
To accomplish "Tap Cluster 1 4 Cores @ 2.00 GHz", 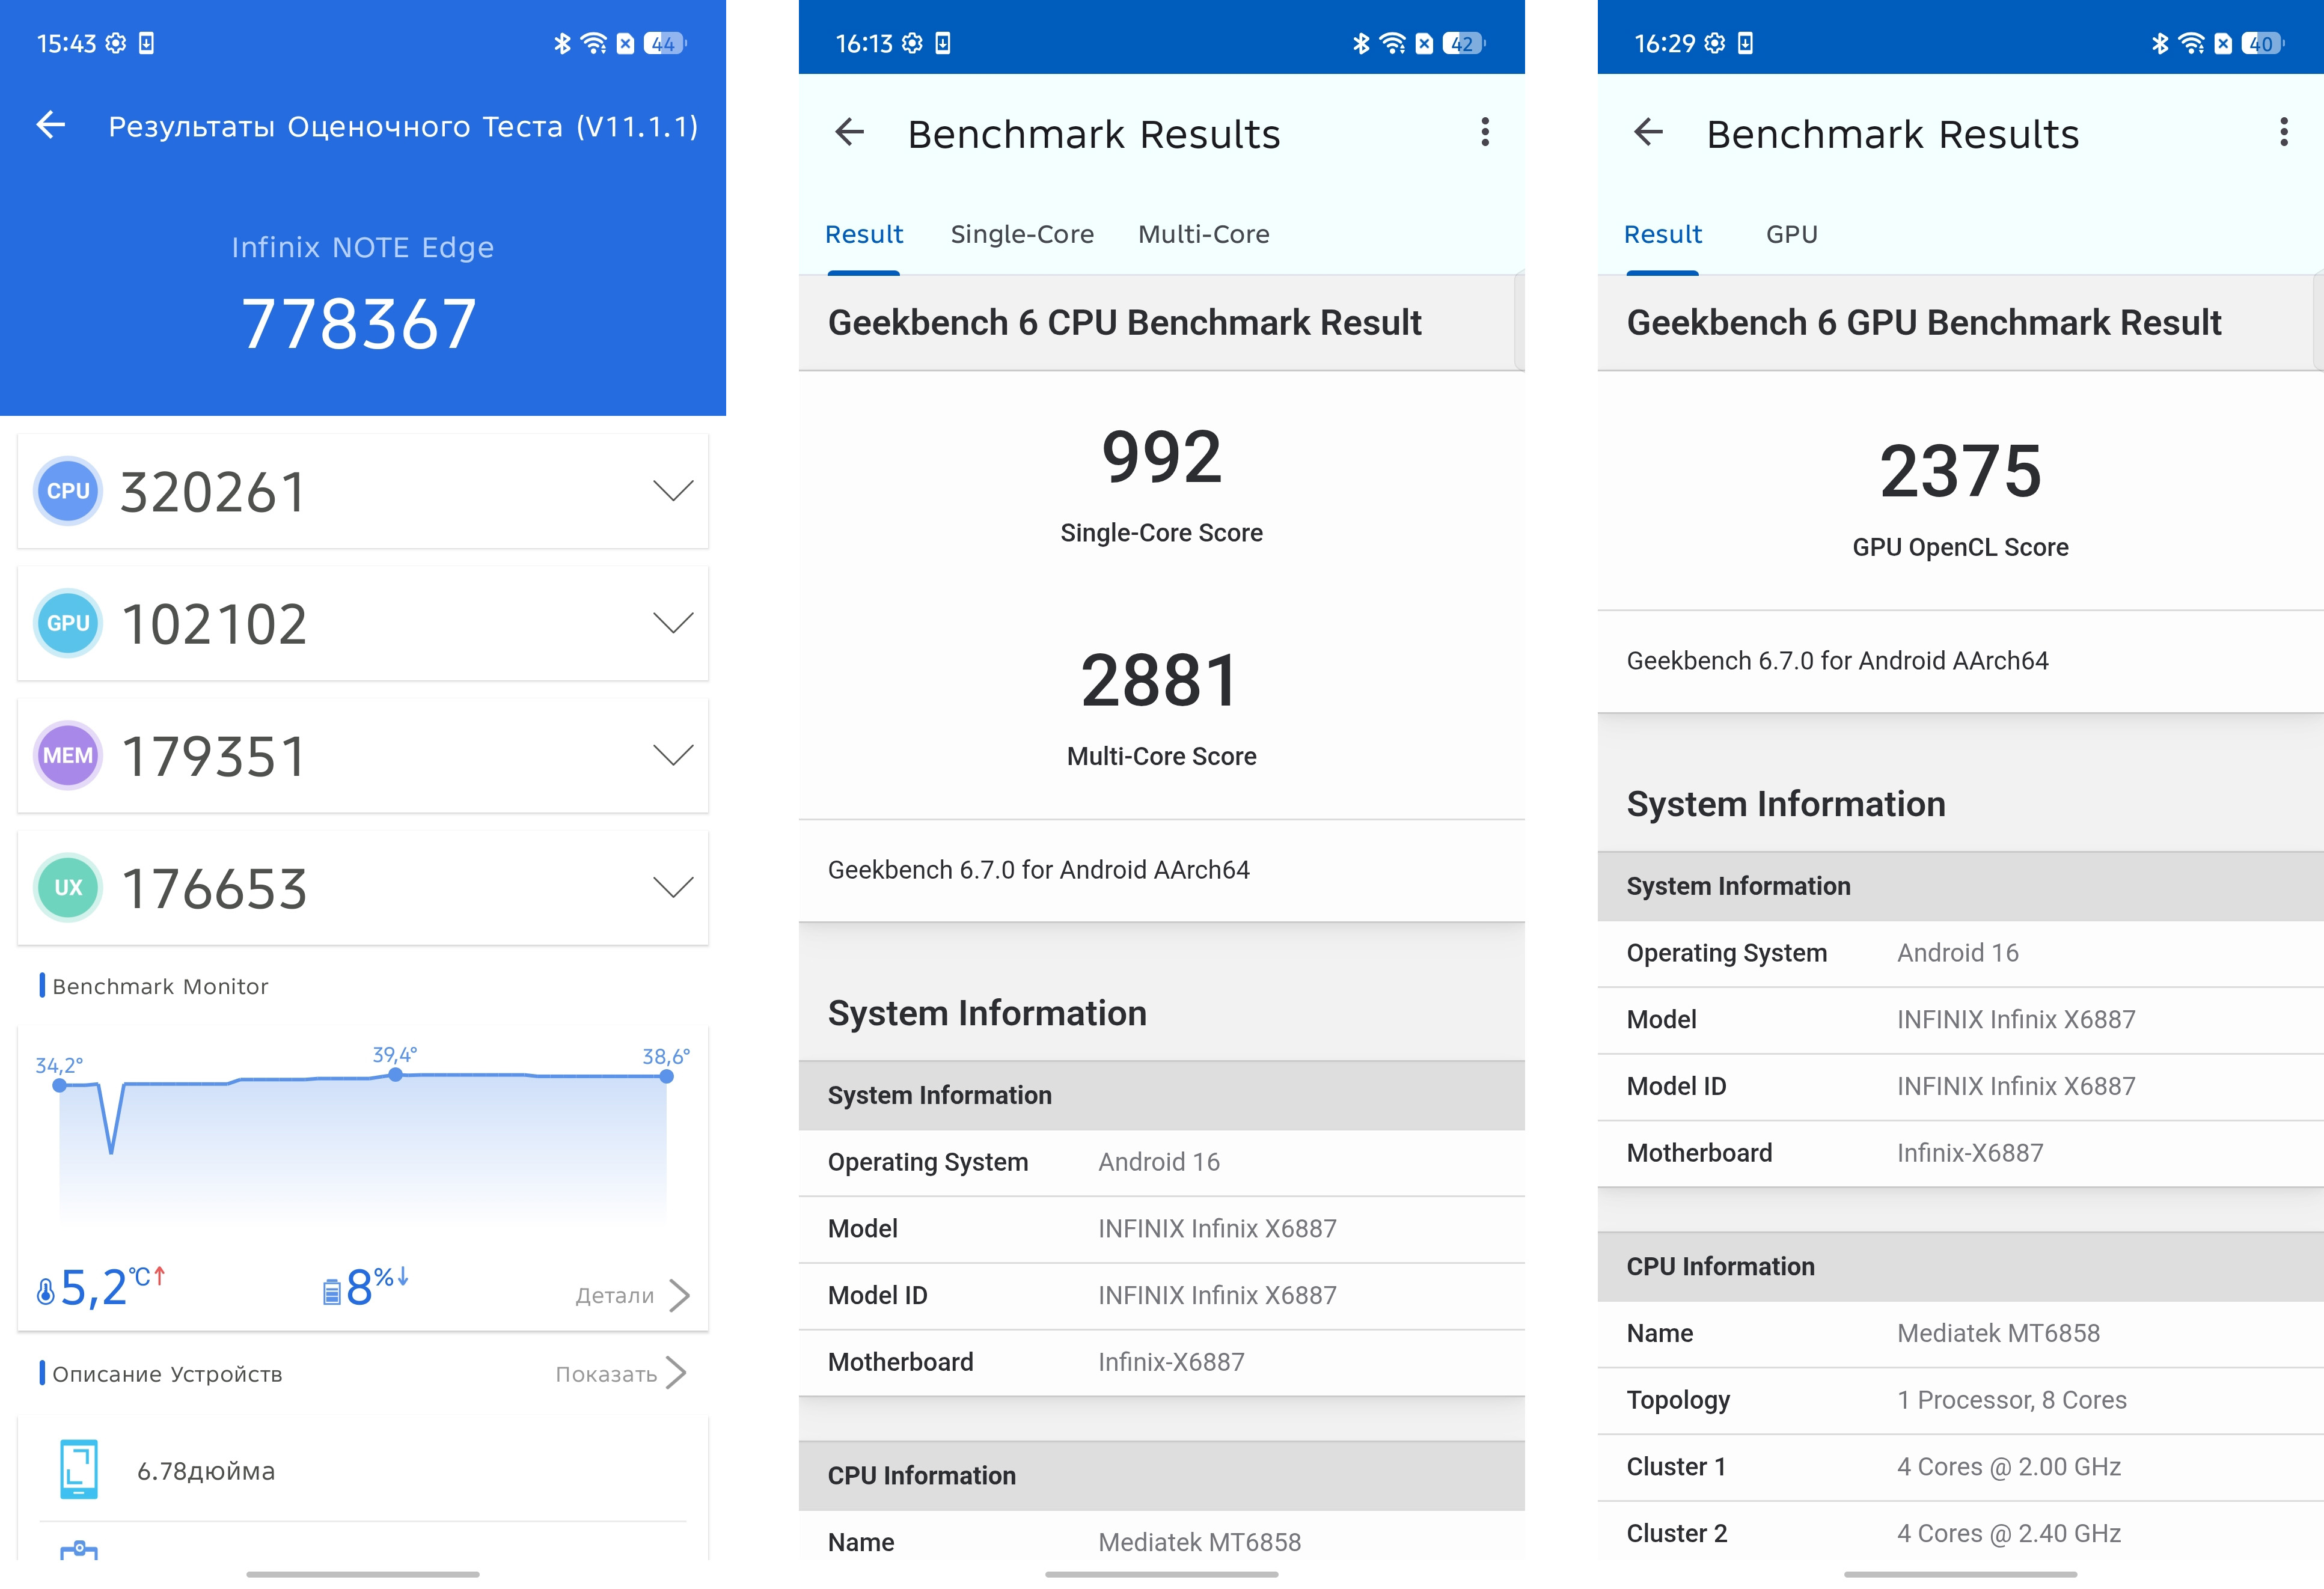I will [1961, 1467].
